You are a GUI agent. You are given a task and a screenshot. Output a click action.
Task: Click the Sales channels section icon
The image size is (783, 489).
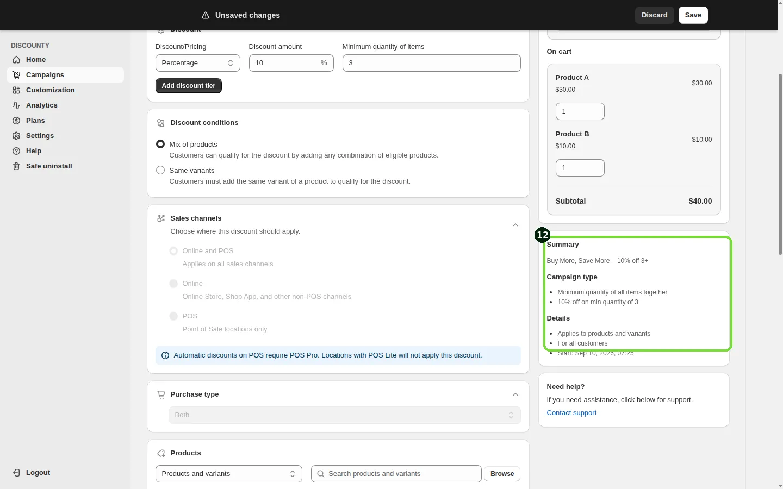coord(161,218)
